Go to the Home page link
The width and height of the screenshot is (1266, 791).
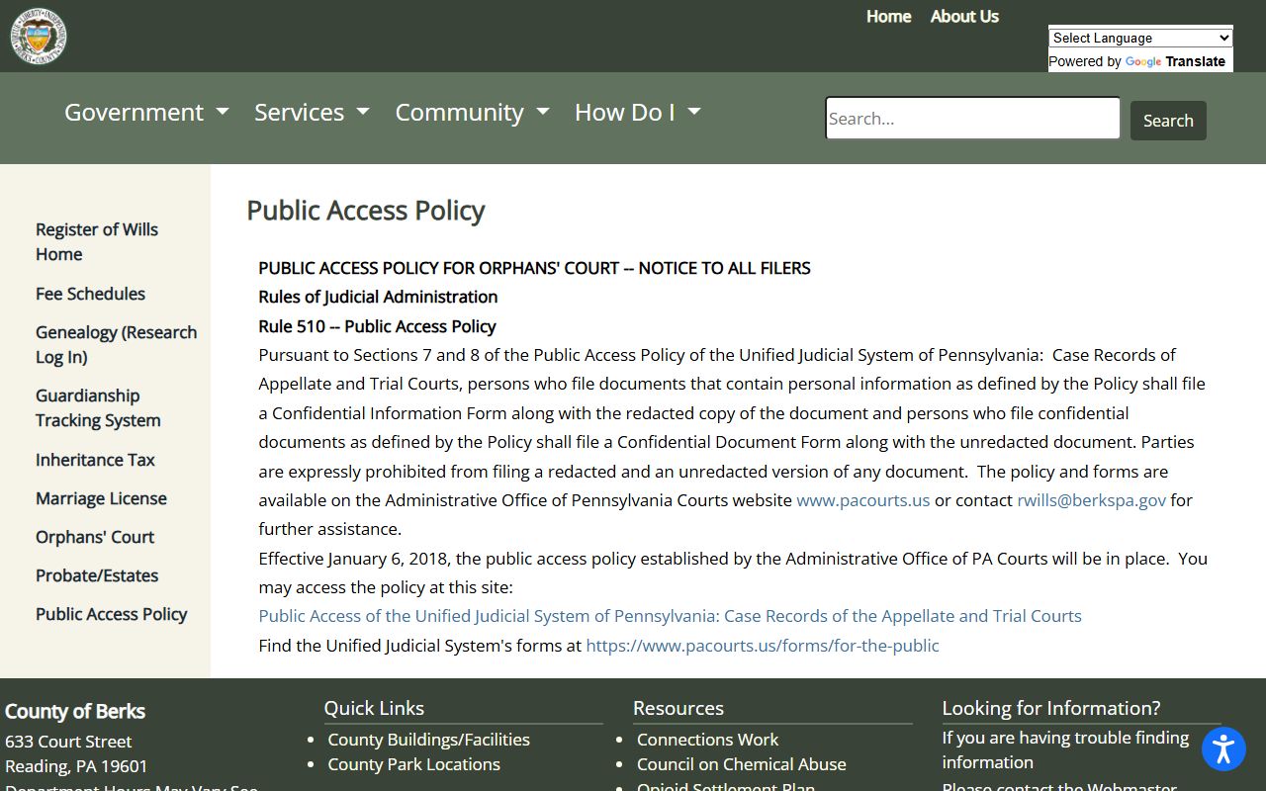[x=888, y=16]
